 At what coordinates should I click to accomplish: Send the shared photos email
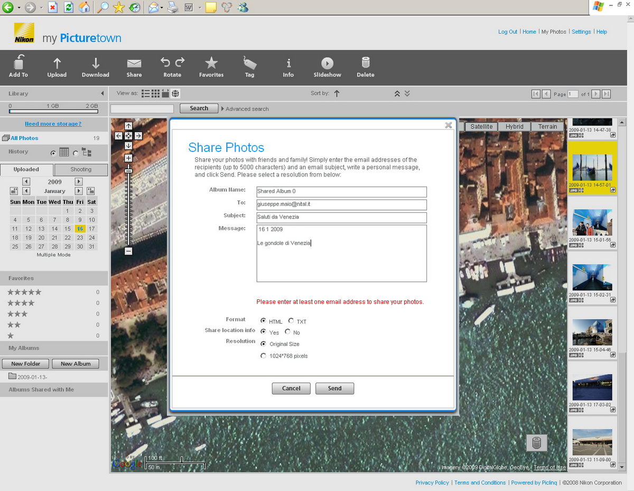pyautogui.click(x=334, y=388)
